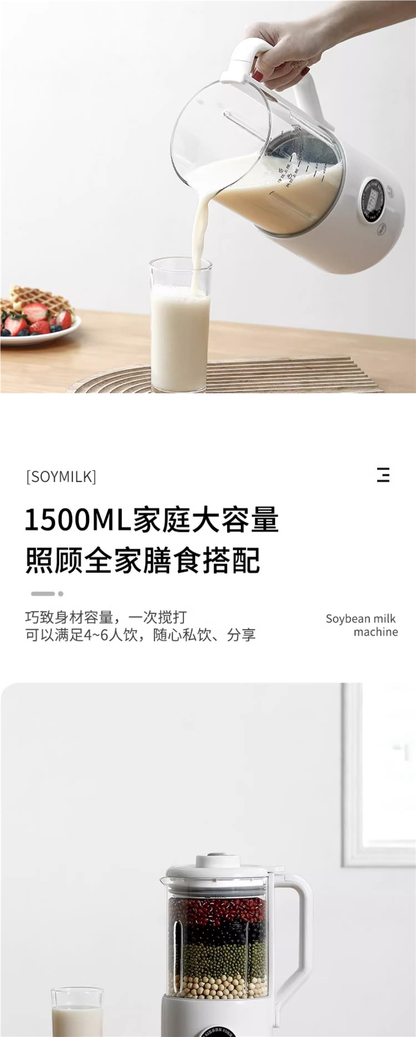The image size is (416, 1037).
Task: Select the text line 巧致身材容量,一次搅打
Action: click(x=106, y=616)
